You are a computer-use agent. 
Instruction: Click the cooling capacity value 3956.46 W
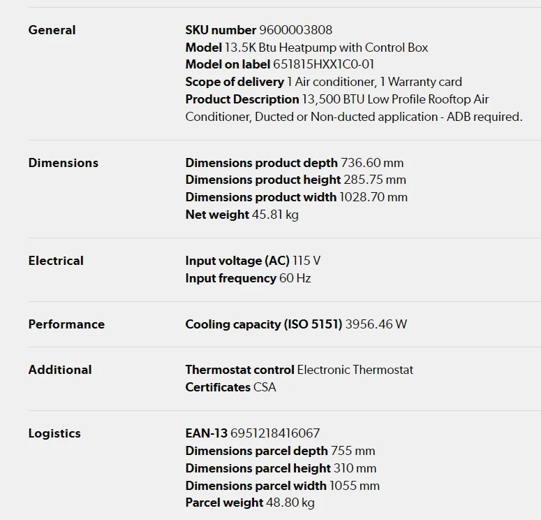pos(376,324)
